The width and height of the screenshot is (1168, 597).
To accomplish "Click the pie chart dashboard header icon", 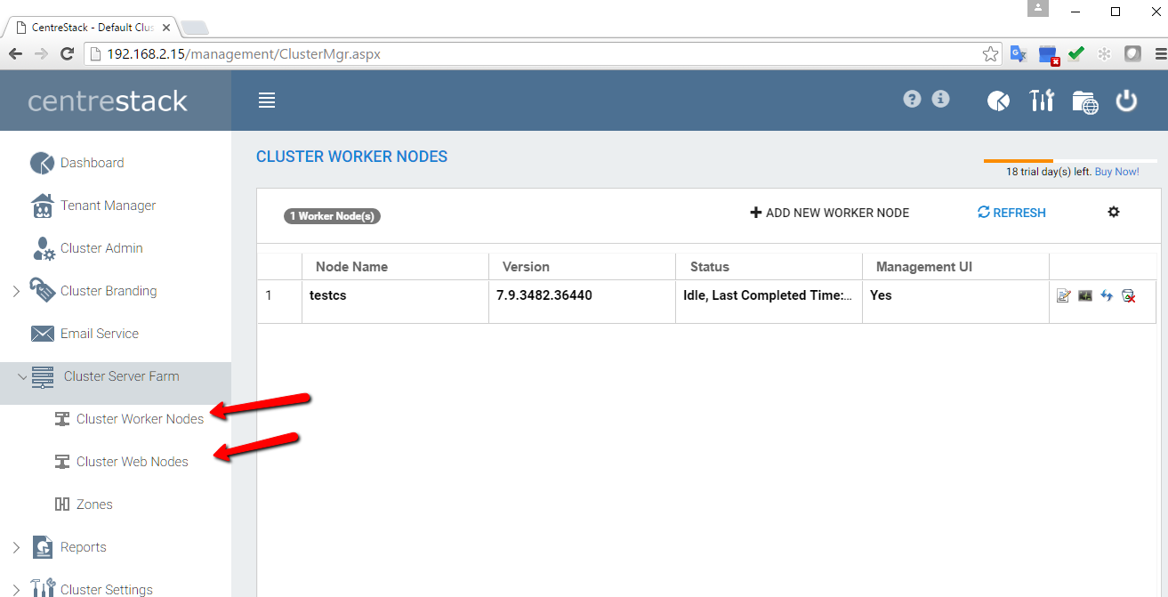I will (x=998, y=101).
